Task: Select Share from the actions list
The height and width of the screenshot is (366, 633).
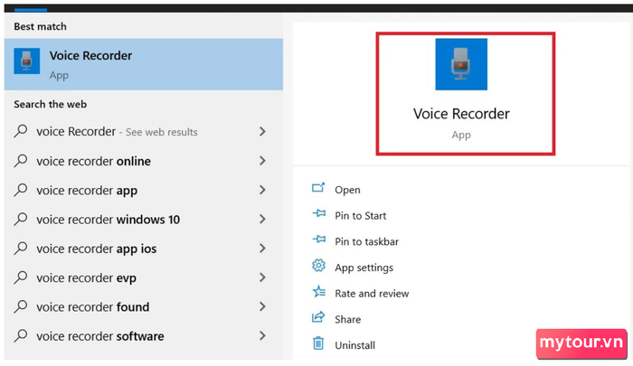Action: pyautogui.click(x=347, y=319)
